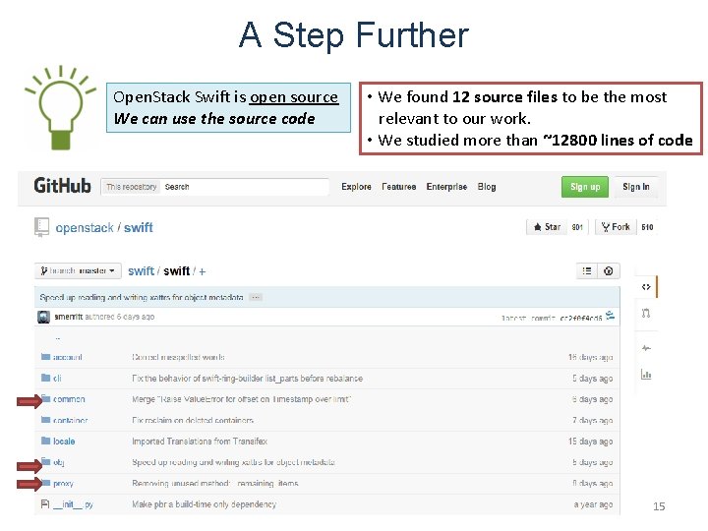Open commit Imported Translations from Transifex
This screenshot has width=708, height=531.
tap(200, 442)
